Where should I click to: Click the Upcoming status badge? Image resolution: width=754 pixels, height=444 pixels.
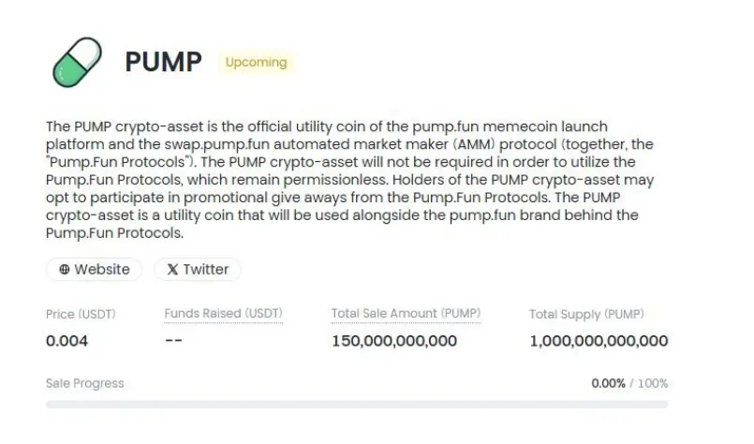257,62
